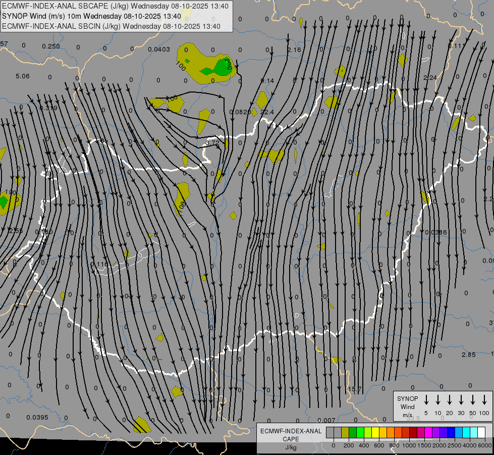Click the 1000 tick label on CAPE legend

[x=409, y=445]
